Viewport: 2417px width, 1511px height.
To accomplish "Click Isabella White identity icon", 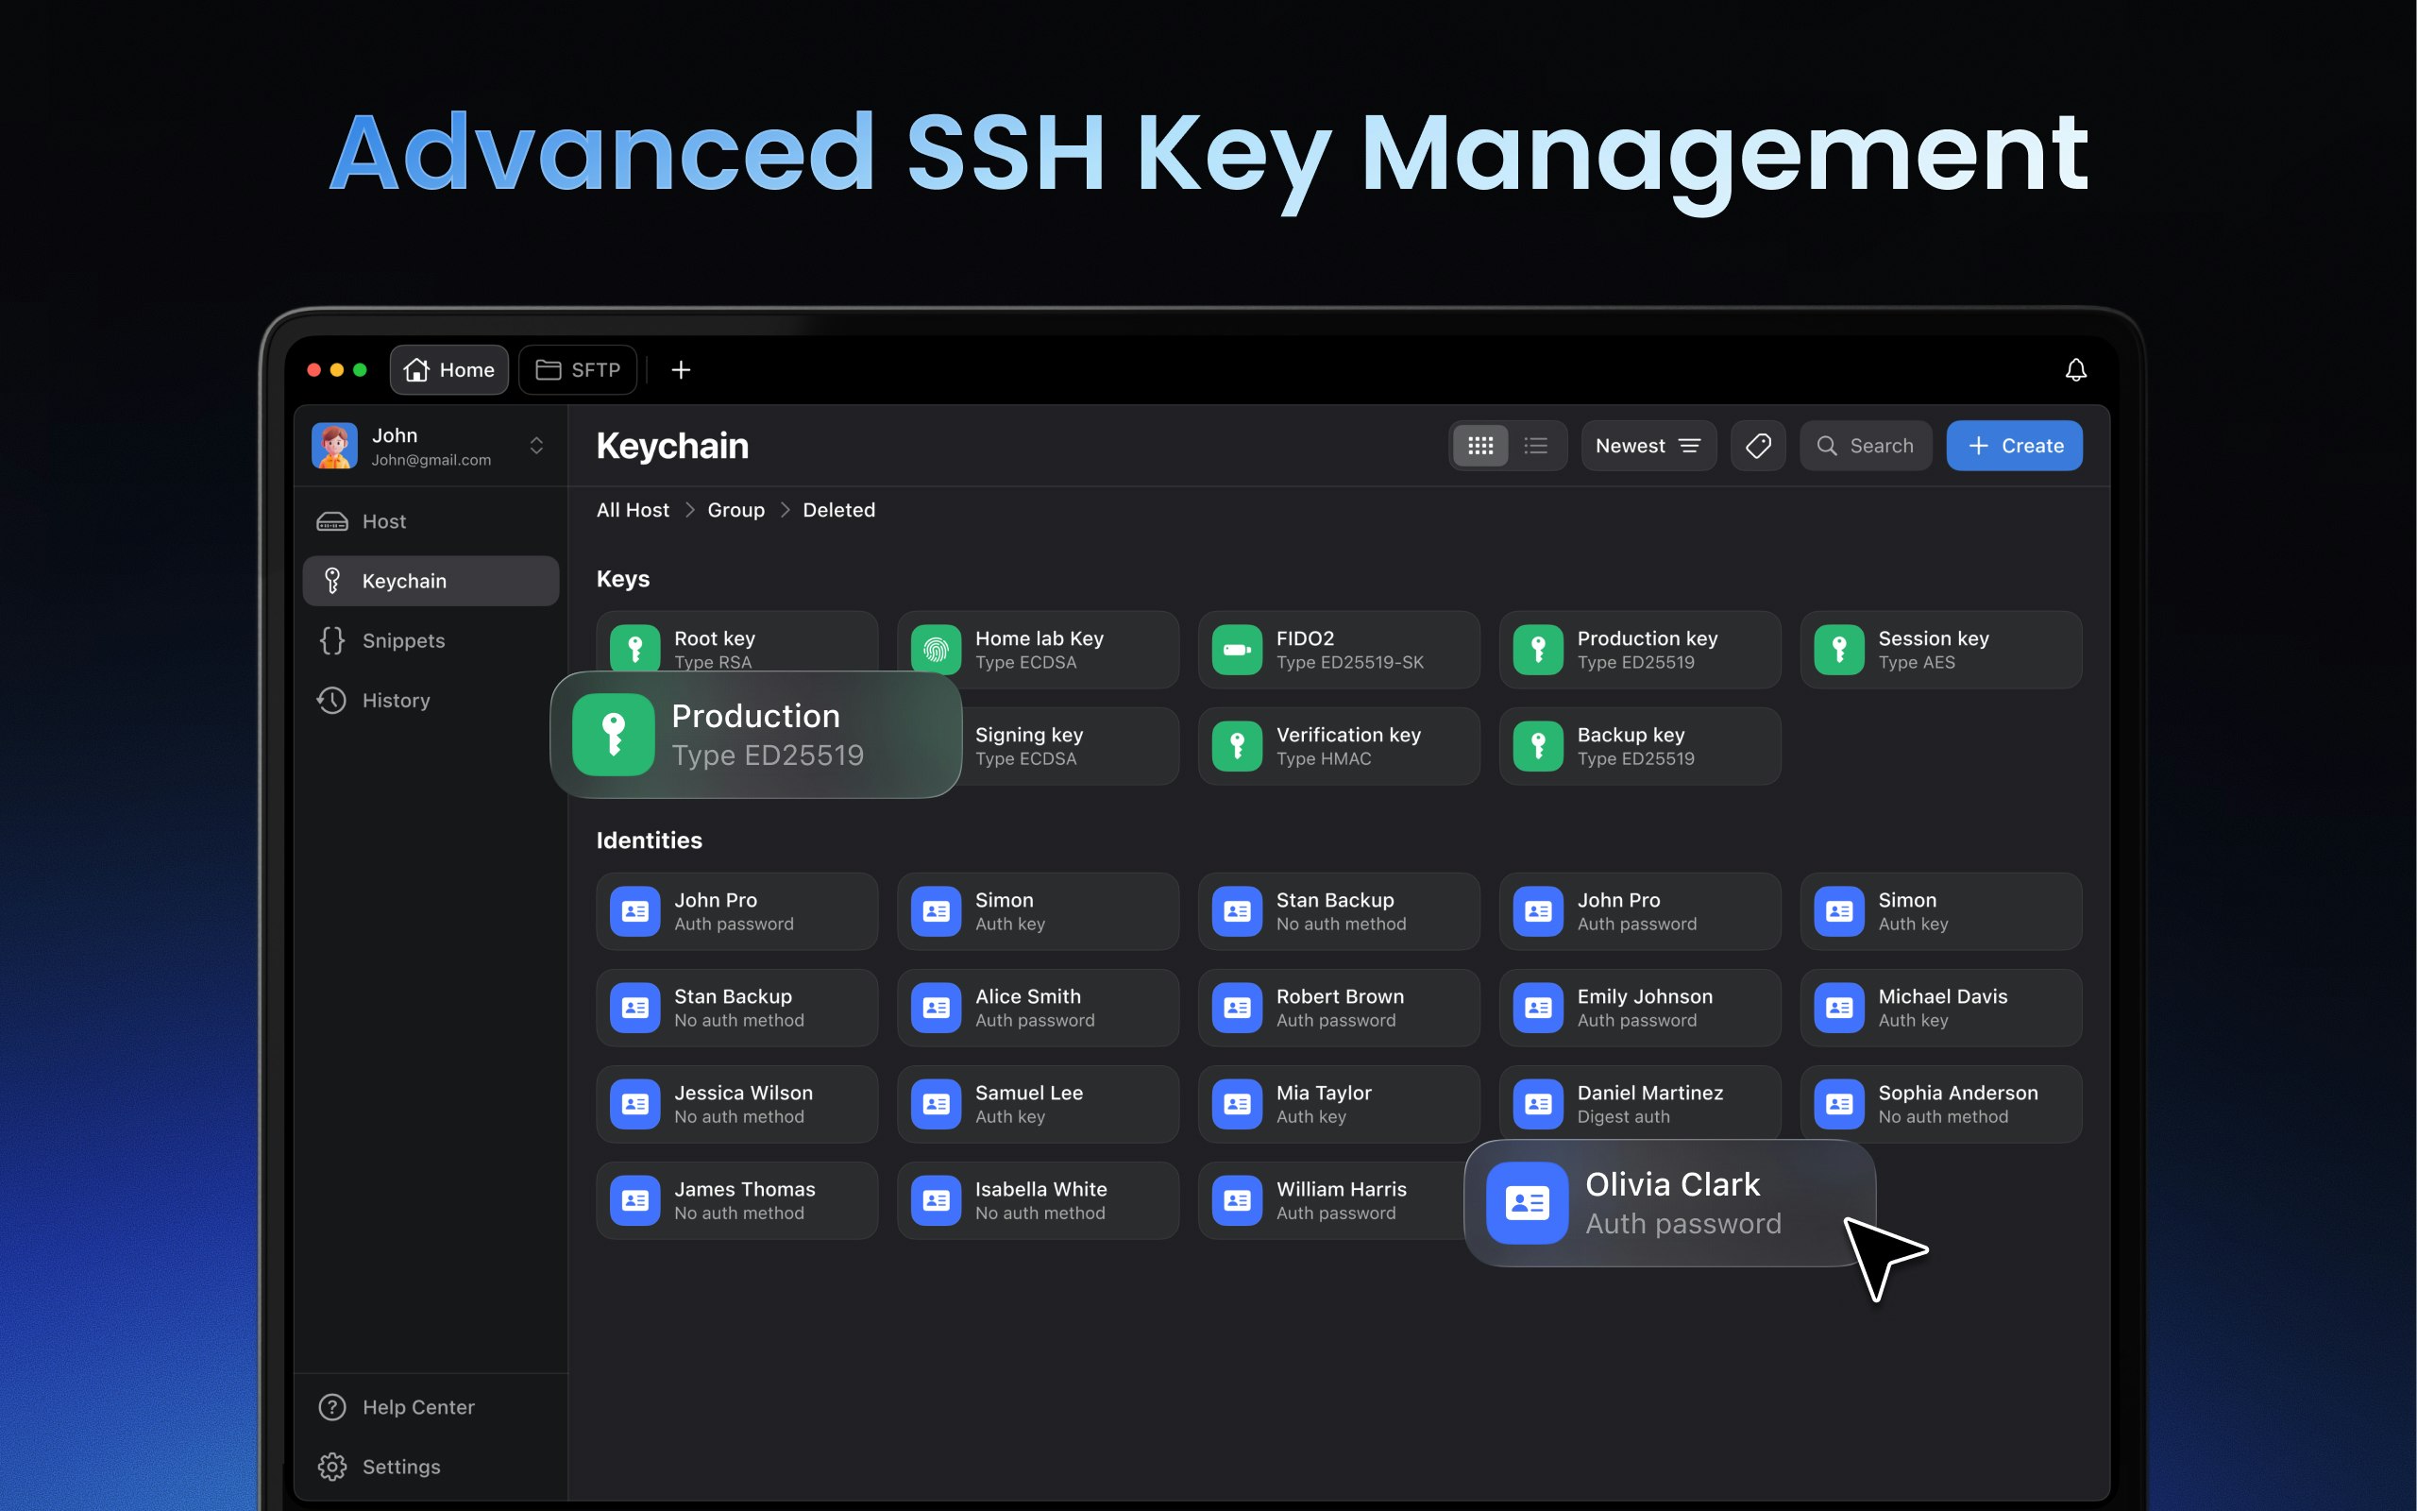I will pyautogui.click(x=936, y=1200).
